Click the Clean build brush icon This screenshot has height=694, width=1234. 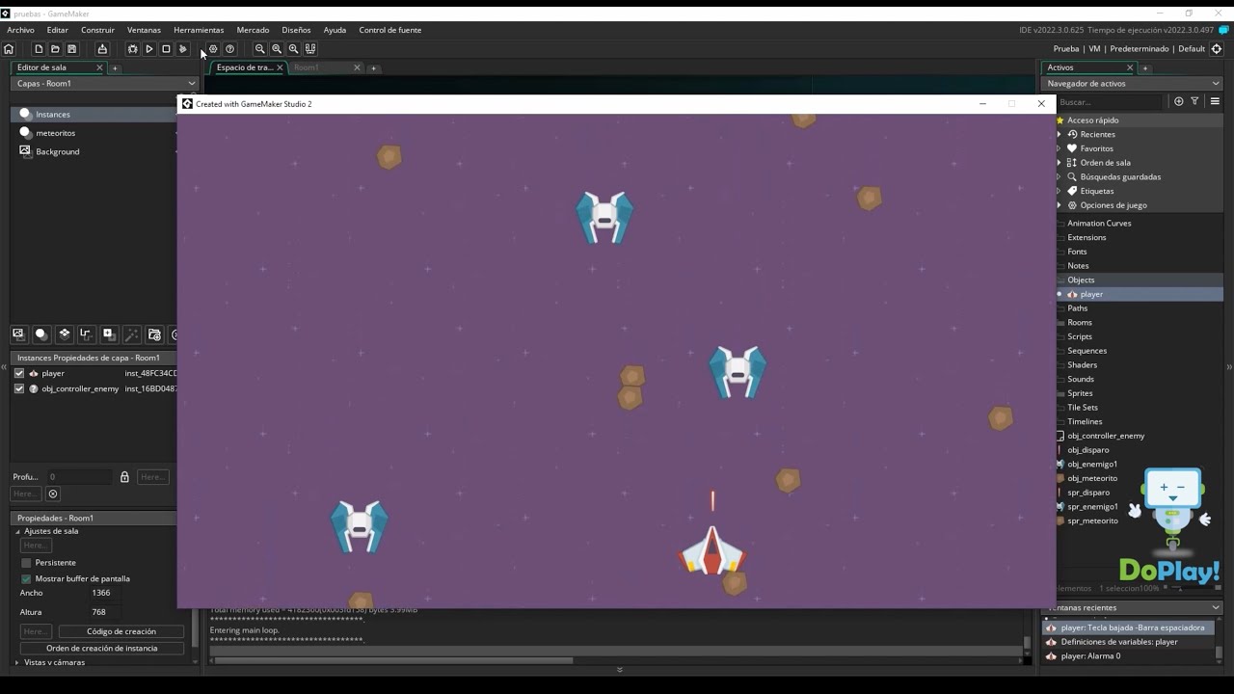pos(182,49)
